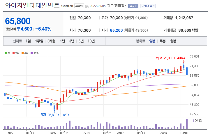The height and width of the screenshot is (136, 208).
Task: Click the 상한가 91,300 text
Action: point(136,18)
